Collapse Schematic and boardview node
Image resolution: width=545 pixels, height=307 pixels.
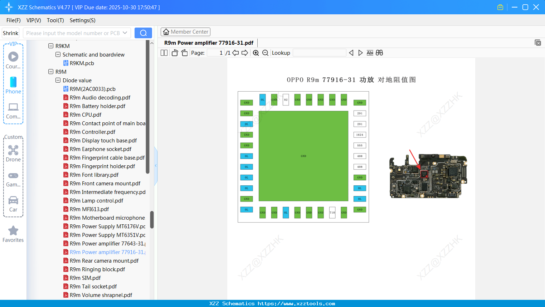tap(58, 55)
